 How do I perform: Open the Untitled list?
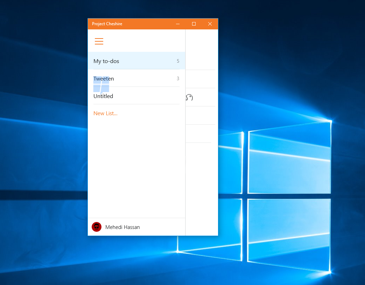pos(136,96)
